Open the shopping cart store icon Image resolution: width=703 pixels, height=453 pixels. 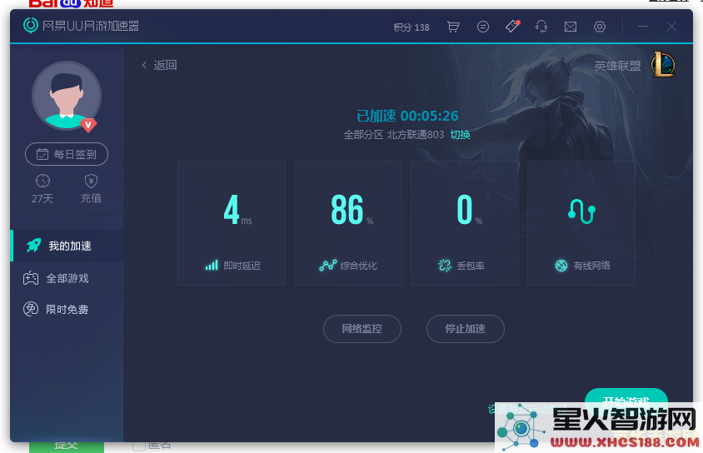pos(453,27)
